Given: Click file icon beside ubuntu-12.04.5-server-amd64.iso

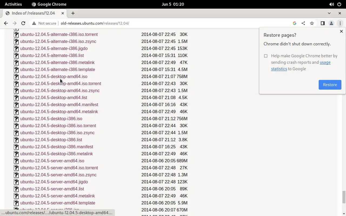Looking at the screenshot, I should [16, 161].
